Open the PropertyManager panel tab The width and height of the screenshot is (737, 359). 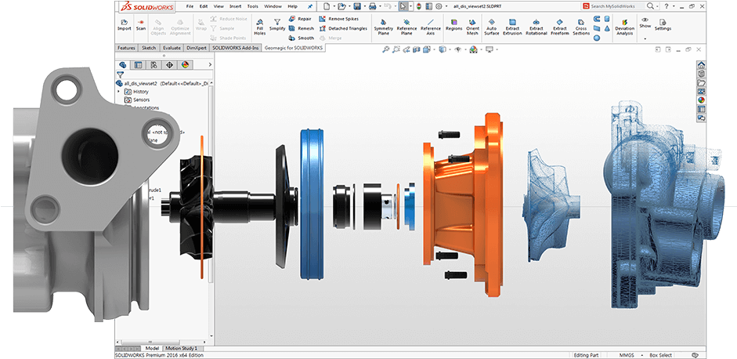138,65
